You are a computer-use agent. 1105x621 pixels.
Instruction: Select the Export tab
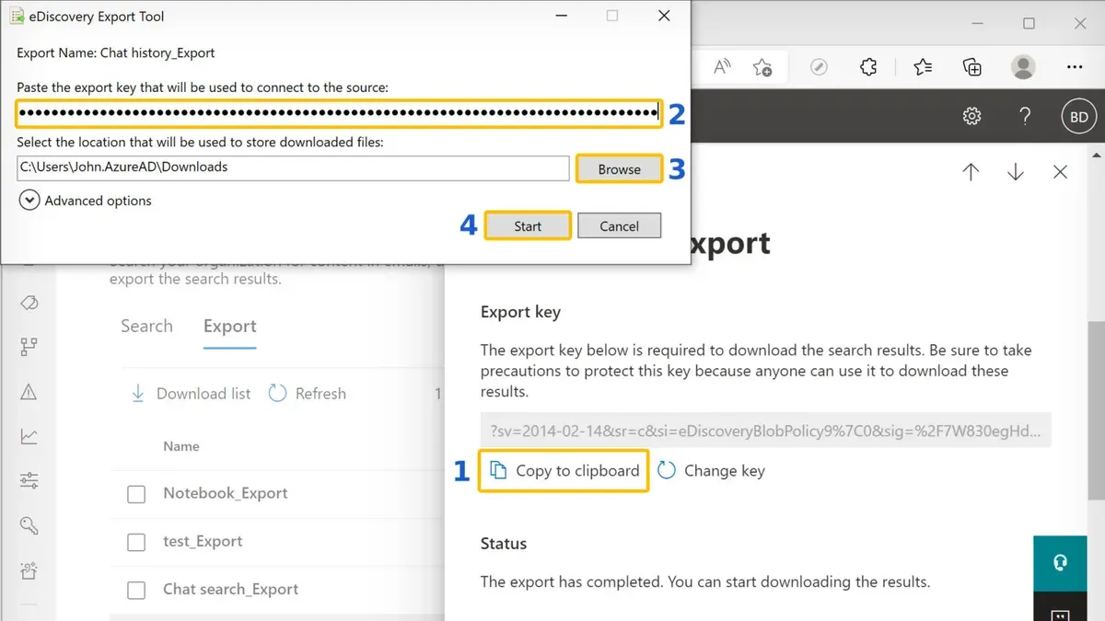(x=229, y=326)
